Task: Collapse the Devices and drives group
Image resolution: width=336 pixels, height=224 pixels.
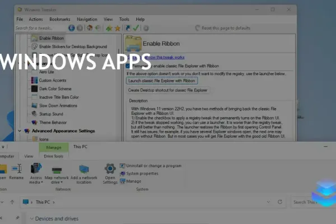Action: click(x=32, y=218)
